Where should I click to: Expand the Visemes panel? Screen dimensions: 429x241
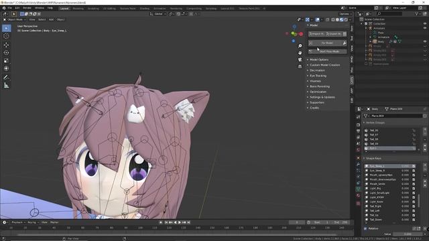[315, 81]
